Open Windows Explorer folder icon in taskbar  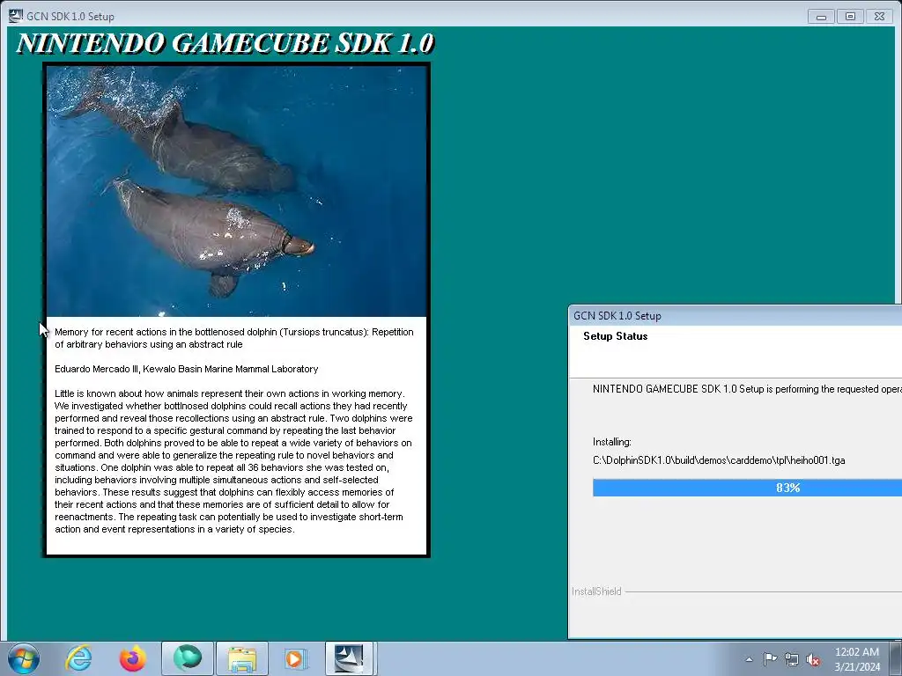tap(242, 658)
